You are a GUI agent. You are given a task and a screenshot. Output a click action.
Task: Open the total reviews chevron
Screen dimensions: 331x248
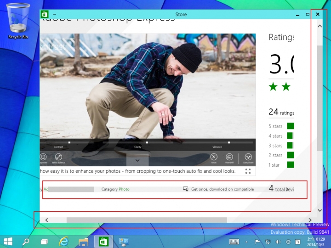pos(287,189)
